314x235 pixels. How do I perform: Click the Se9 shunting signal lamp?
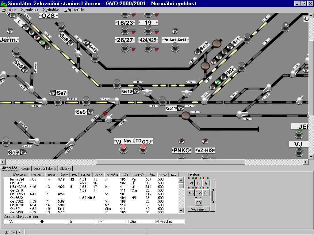[90, 112]
